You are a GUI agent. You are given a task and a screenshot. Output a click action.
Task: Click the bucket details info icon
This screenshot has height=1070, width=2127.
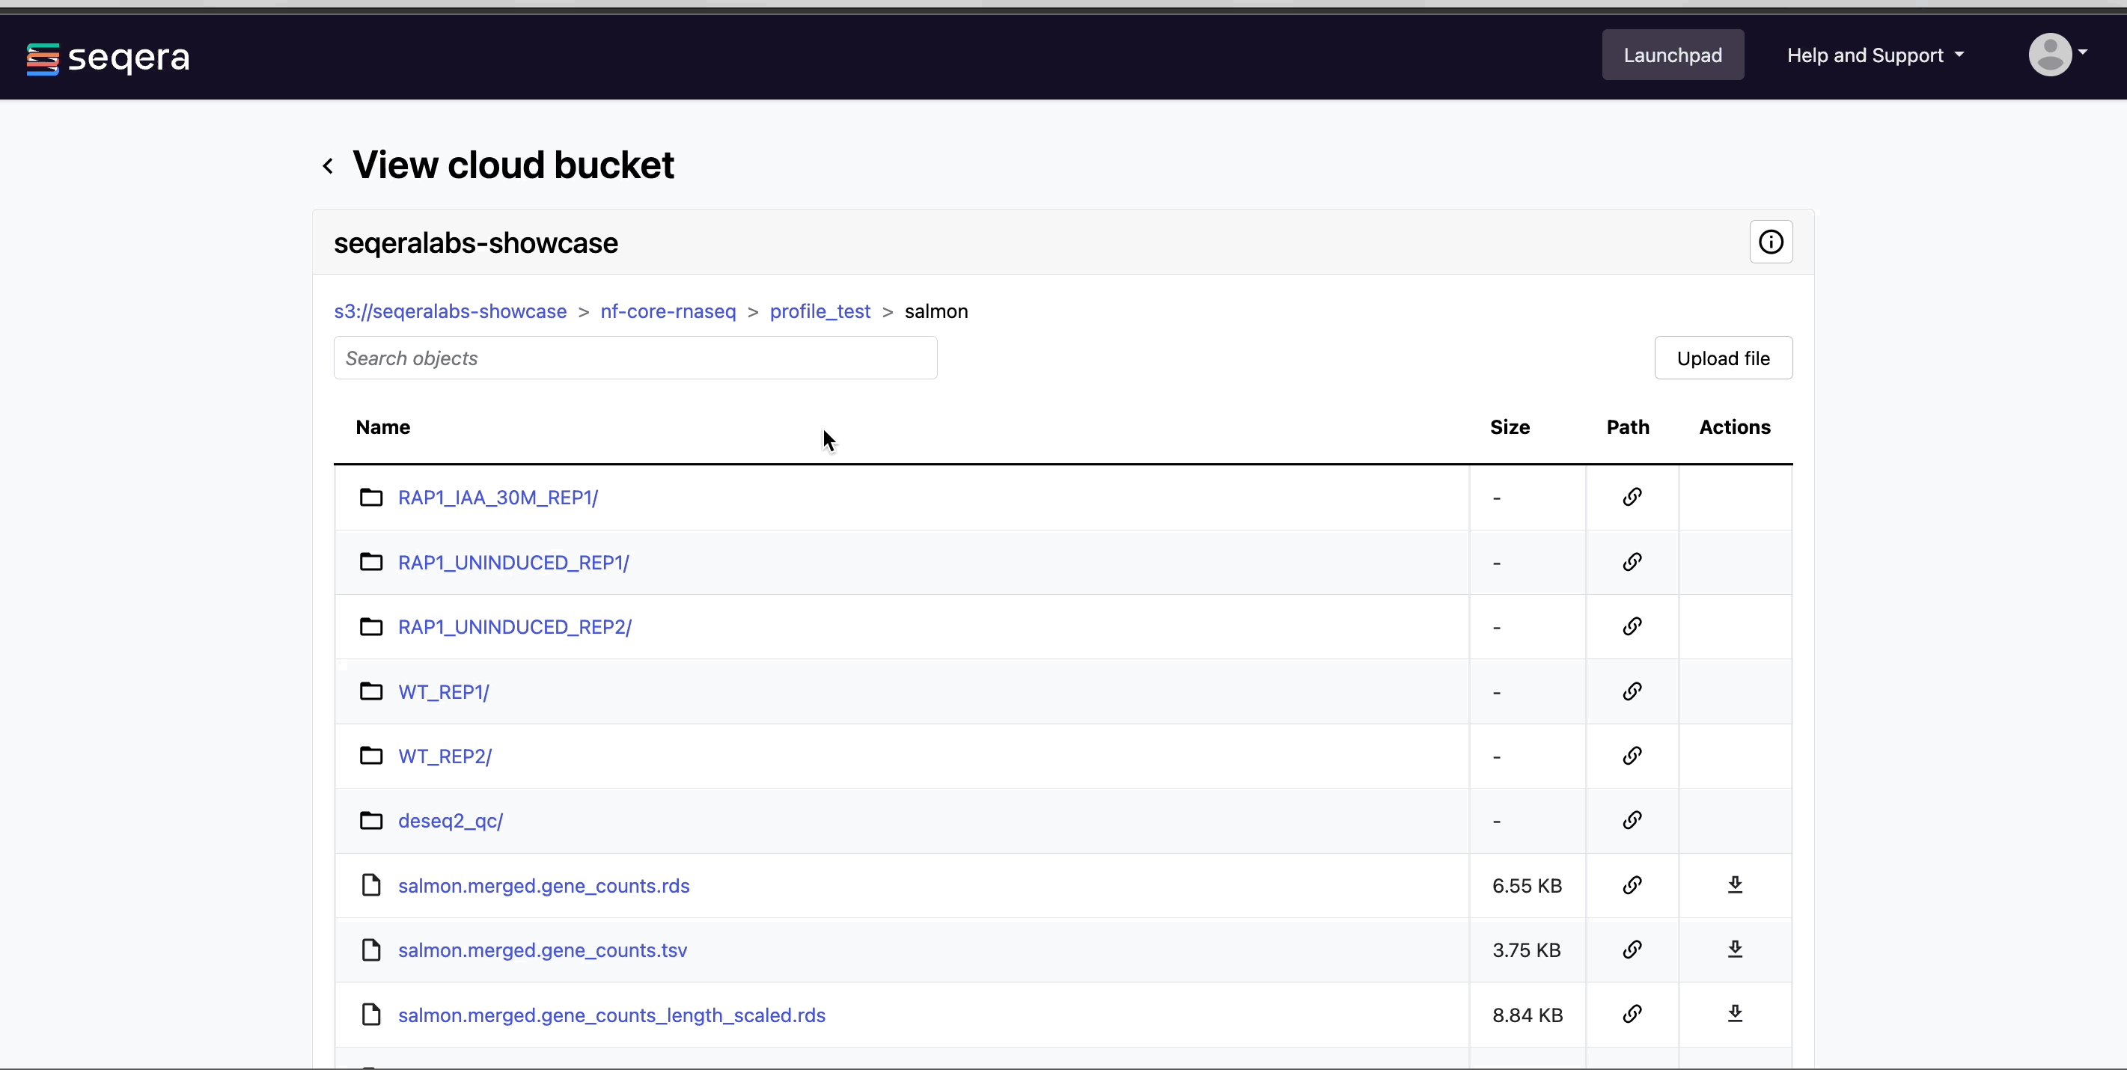pyautogui.click(x=1771, y=242)
